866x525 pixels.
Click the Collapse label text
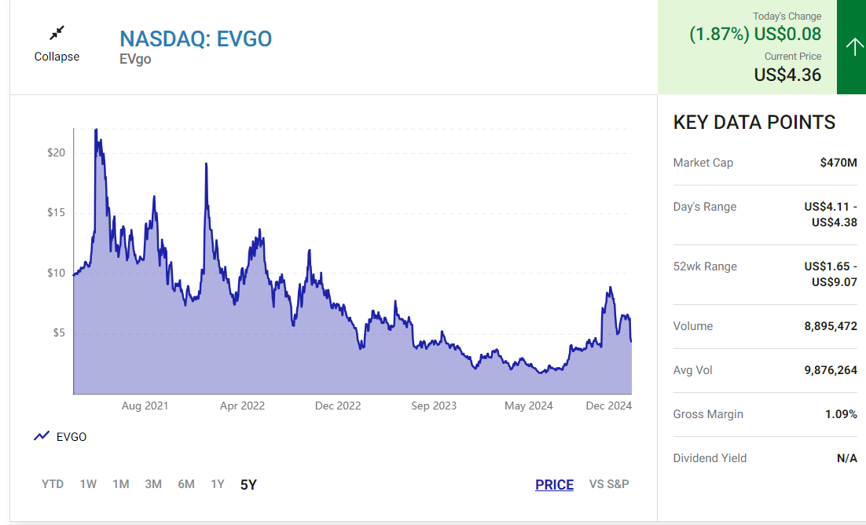(x=57, y=57)
